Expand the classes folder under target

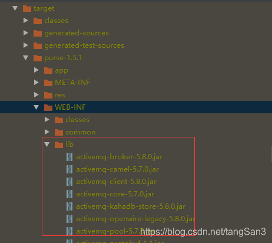pos(26,21)
